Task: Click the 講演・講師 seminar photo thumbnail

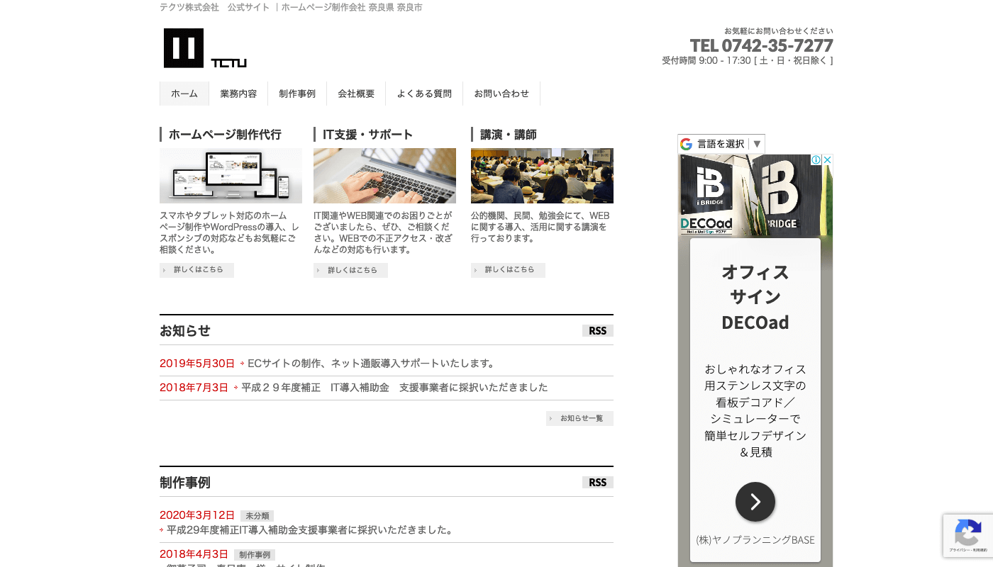Action: (542, 176)
